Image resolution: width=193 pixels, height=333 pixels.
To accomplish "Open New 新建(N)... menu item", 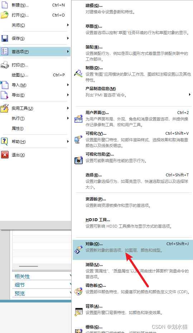I will 35,5.
